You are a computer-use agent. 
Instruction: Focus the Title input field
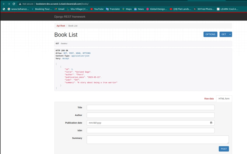point(150,107)
